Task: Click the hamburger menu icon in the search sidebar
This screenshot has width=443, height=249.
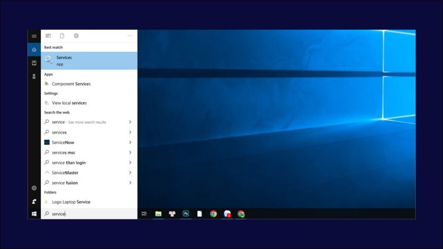Action: coord(34,36)
